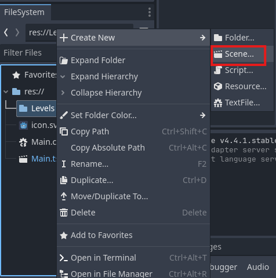Click the Expand Folder open-folder icon

(x=64, y=61)
